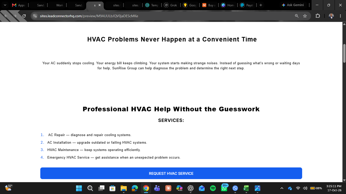Click the volume speaker icon in system tray
This screenshot has width=346, height=194.
[x=305, y=188]
